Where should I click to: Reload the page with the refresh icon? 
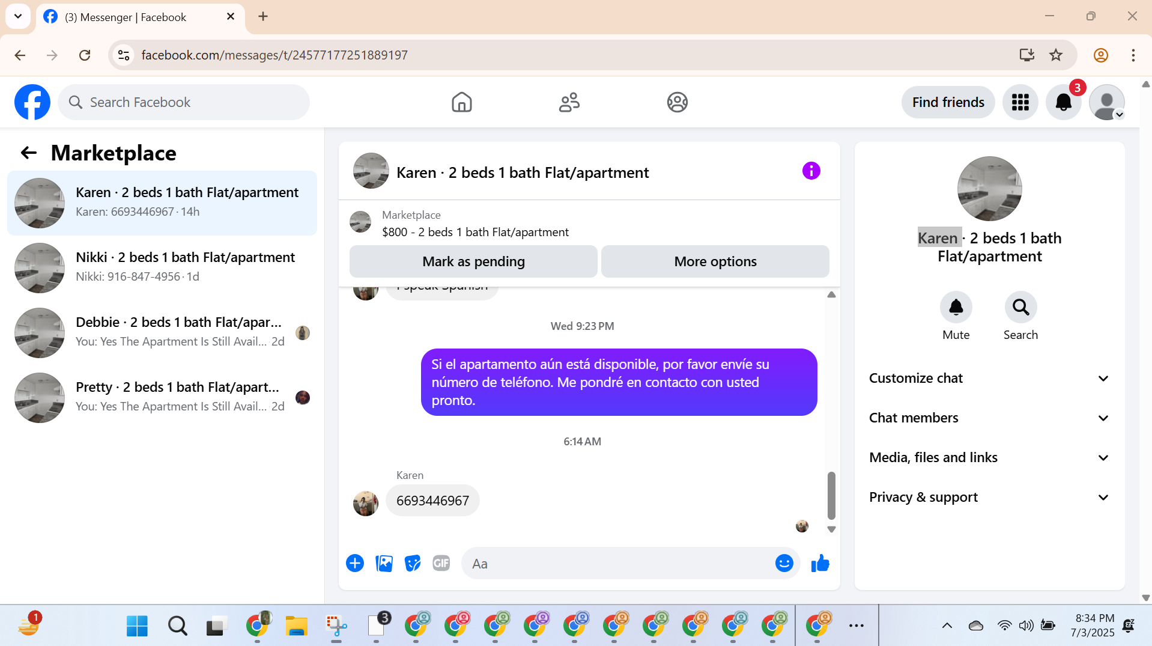pos(85,55)
